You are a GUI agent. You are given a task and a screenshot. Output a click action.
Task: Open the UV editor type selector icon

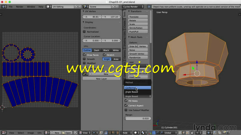click(4, 133)
